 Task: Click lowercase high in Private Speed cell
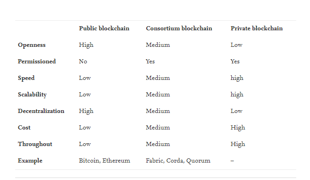(x=237, y=78)
